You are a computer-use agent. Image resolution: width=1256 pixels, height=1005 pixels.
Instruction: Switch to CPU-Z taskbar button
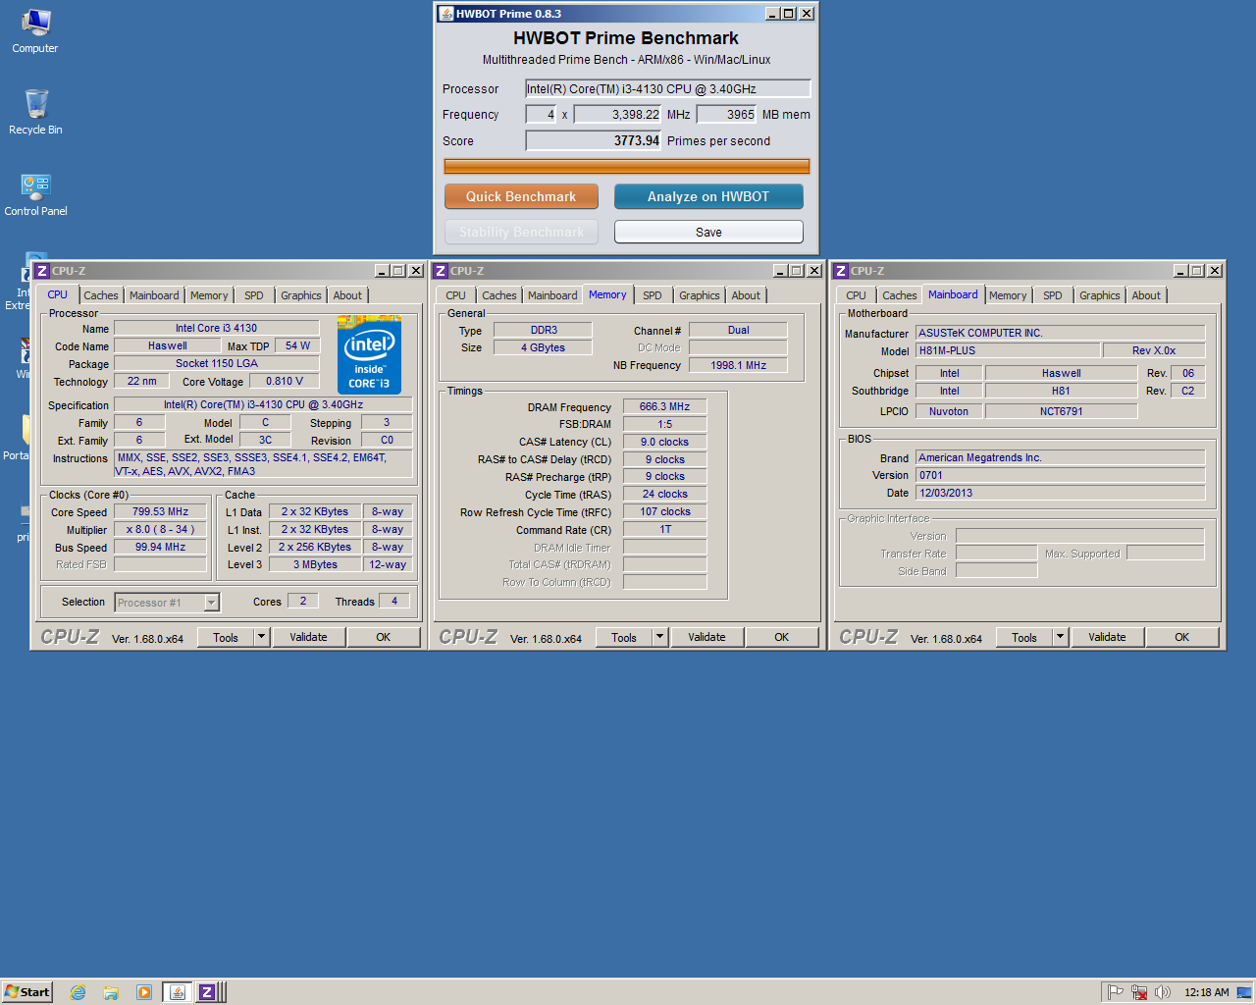208,992
